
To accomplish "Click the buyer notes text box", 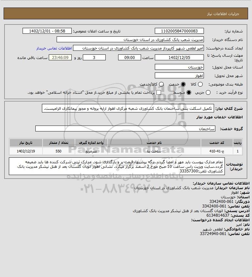I will pos(117,166).
